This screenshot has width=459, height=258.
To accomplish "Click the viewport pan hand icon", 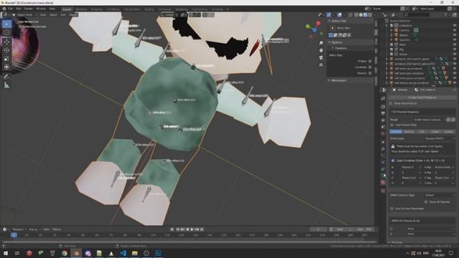I will [x=321, y=50].
